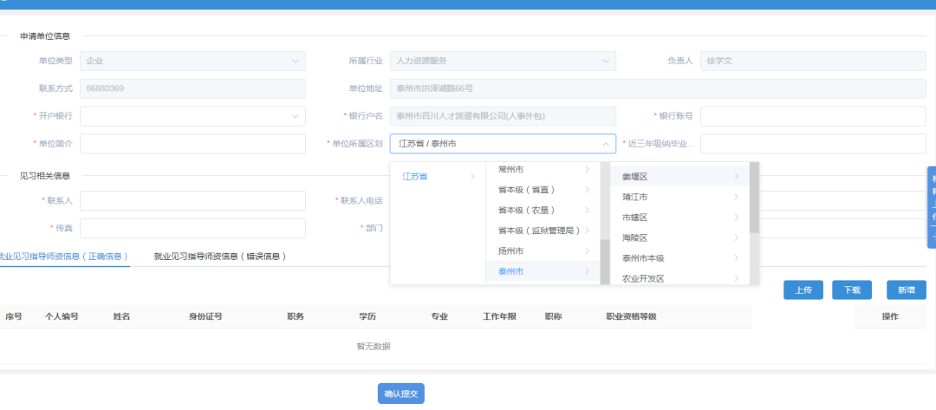Submit form with 确认提交 button
This screenshot has height=410, width=936.
pos(400,394)
